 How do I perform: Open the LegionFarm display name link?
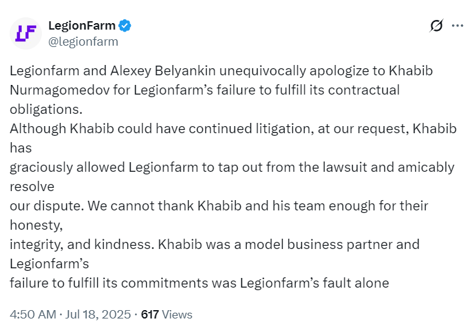tap(82, 26)
